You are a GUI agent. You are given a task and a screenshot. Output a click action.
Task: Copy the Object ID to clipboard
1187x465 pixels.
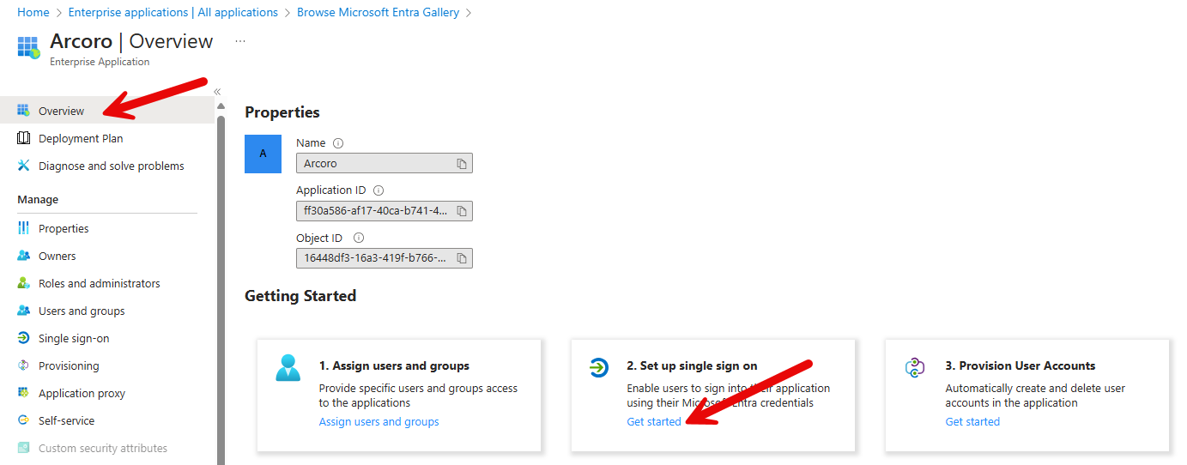point(461,257)
